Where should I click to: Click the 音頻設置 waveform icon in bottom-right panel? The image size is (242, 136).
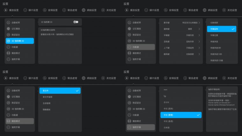coord(166,78)
